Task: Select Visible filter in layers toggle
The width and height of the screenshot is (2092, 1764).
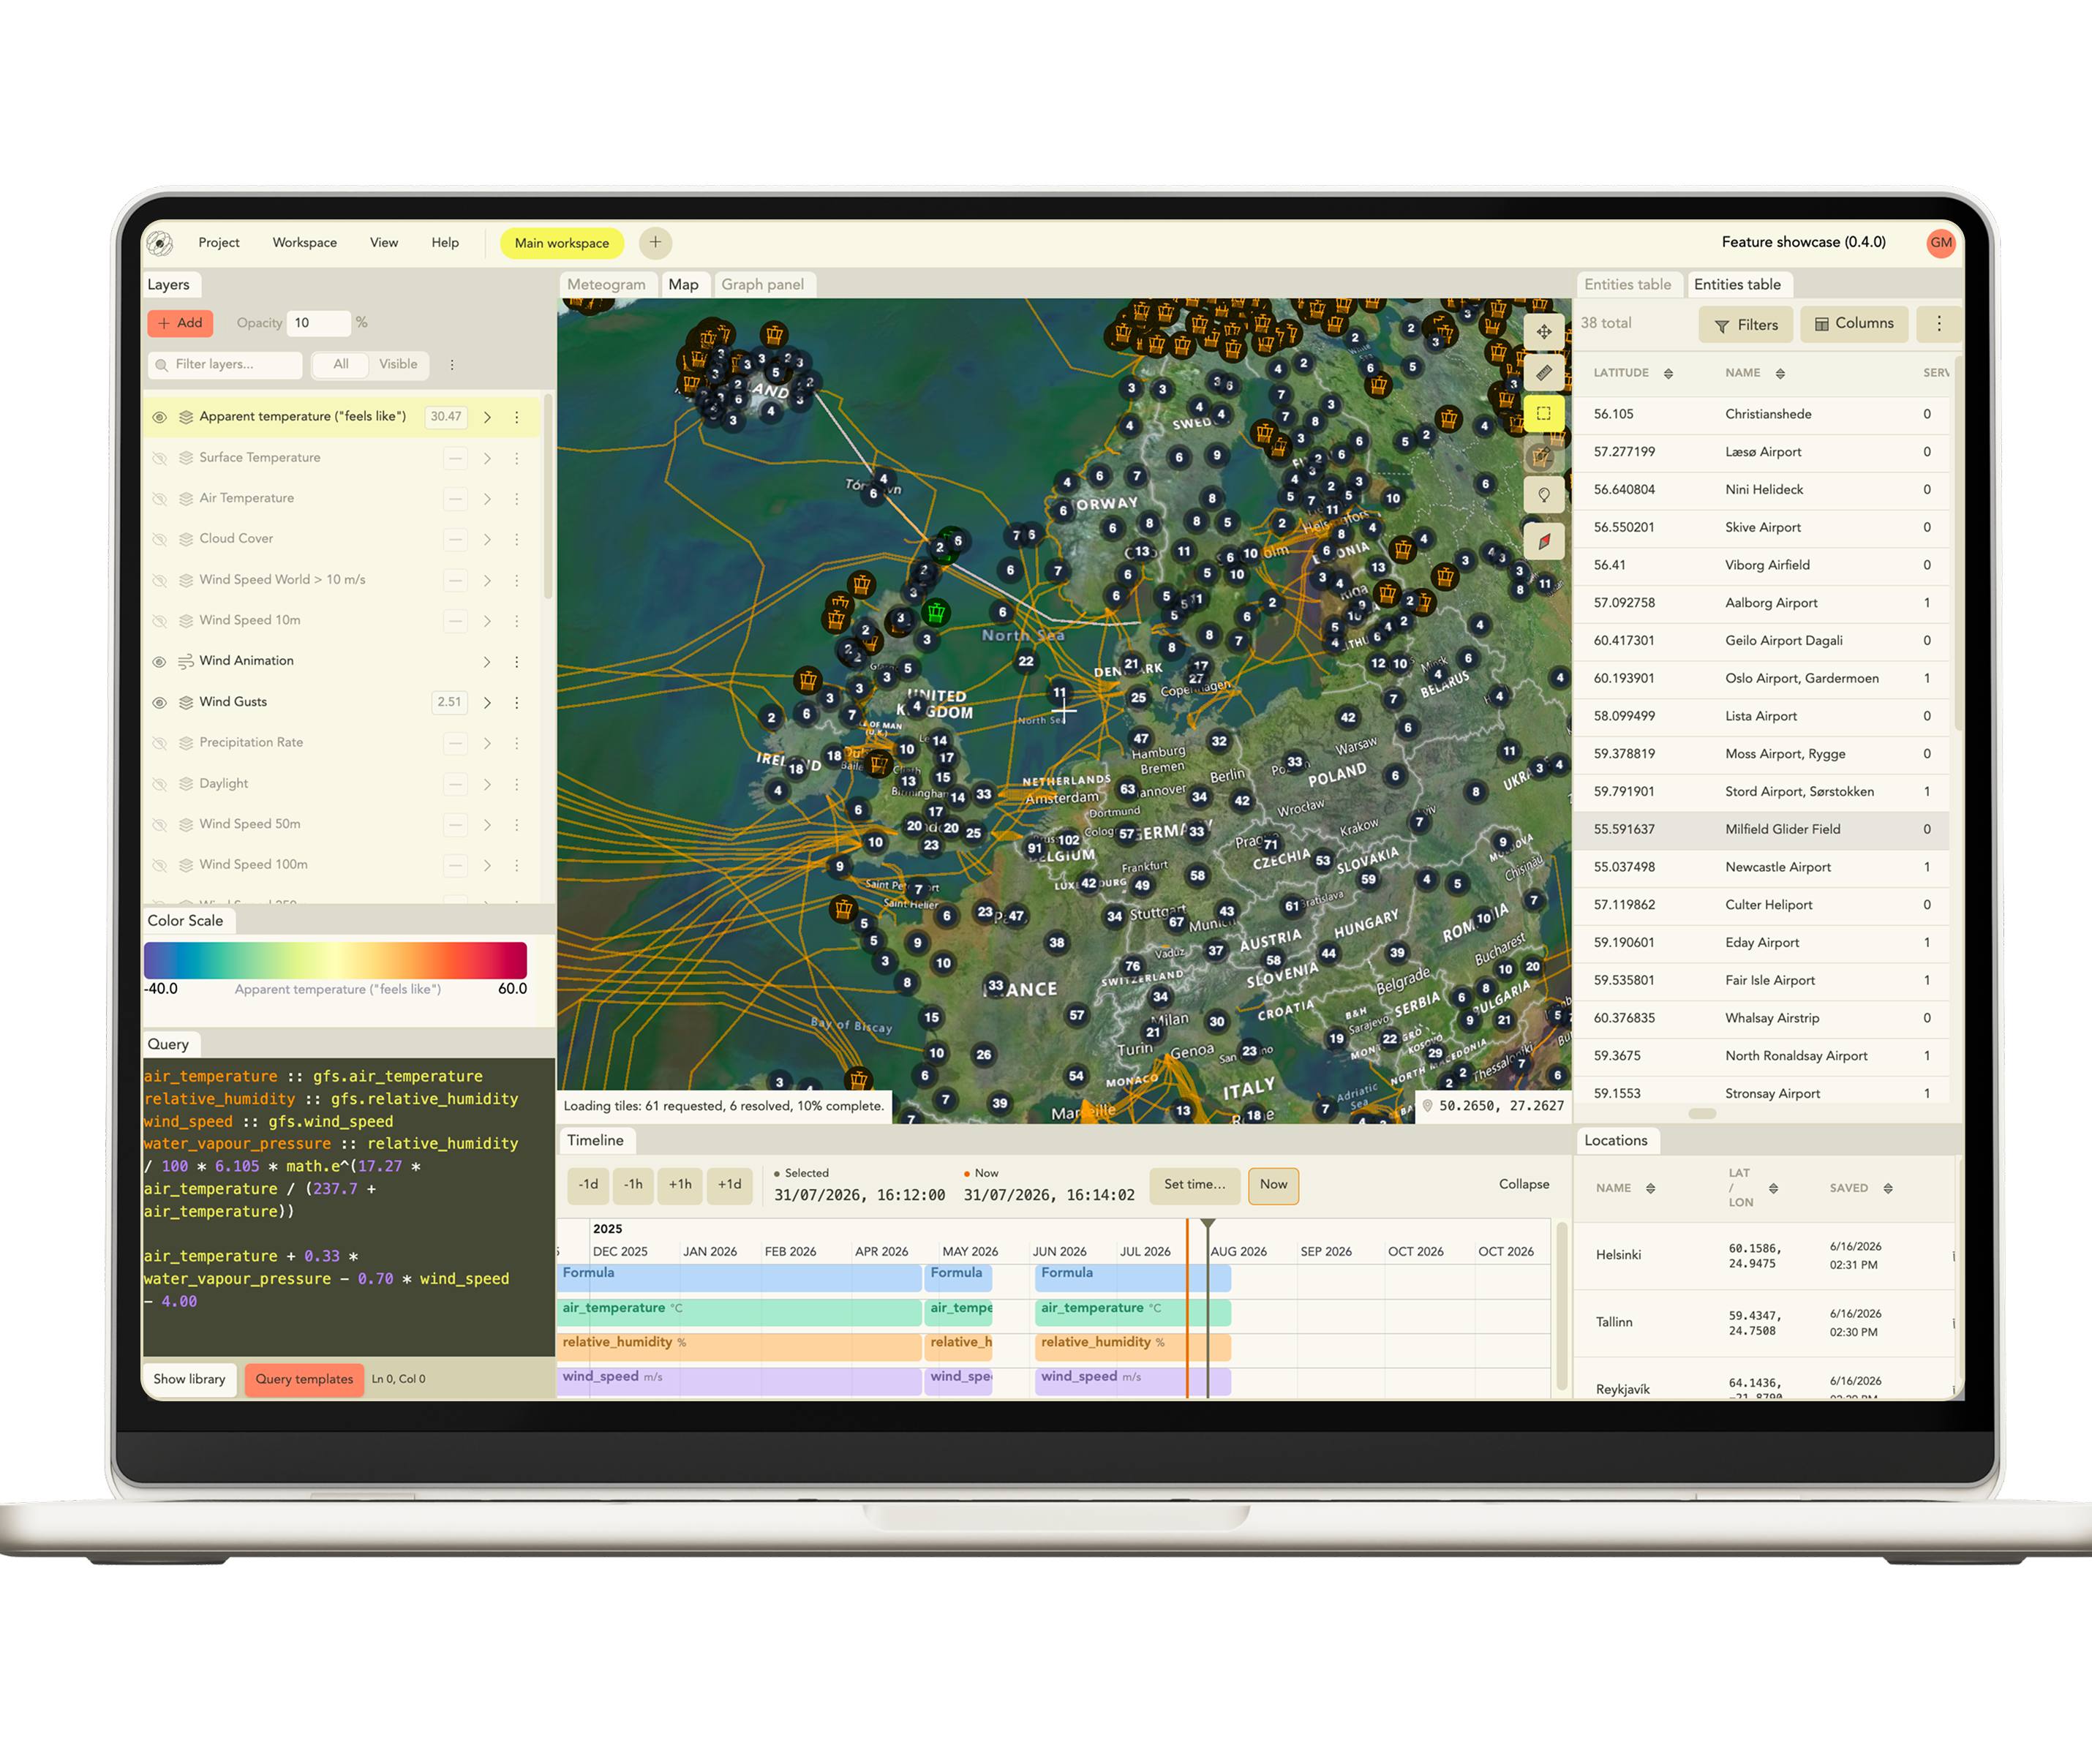Action: click(398, 365)
